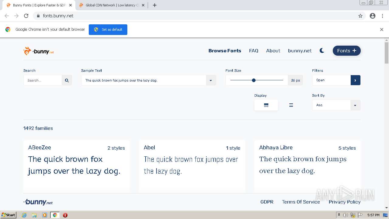Reload the page

point(26,16)
